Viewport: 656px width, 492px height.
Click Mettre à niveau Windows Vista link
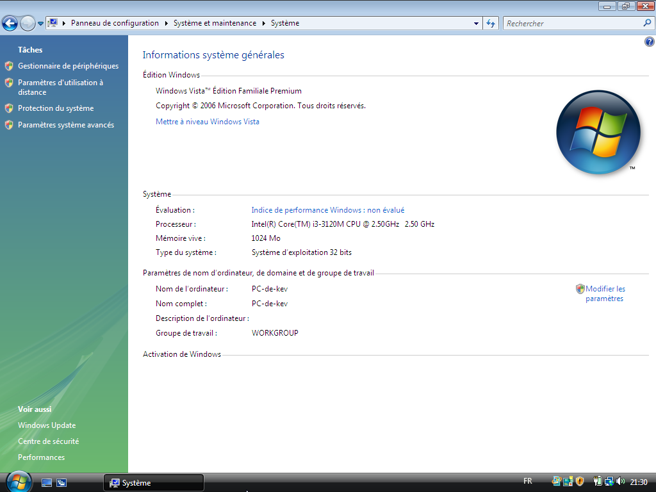208,122
